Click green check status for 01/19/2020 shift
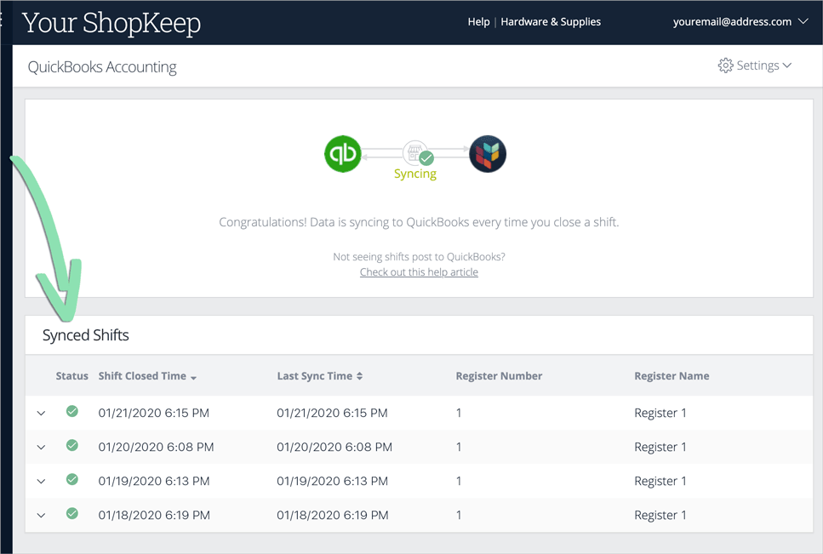Image resolution: width=823 pixels, height=554 pixels. (72, 479)
